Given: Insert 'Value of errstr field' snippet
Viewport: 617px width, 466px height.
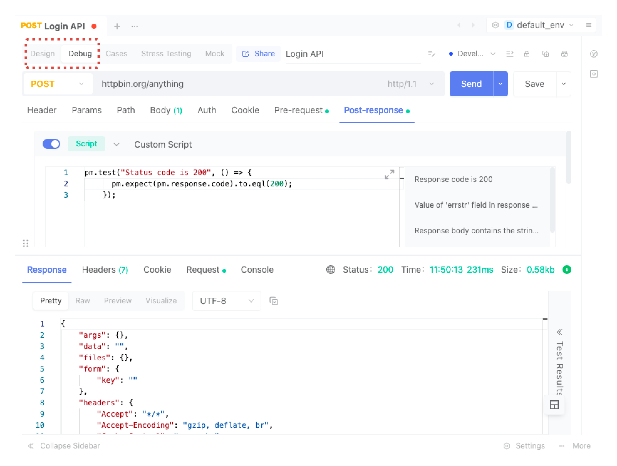Looking at the screenshot, I should coord(476,205).
